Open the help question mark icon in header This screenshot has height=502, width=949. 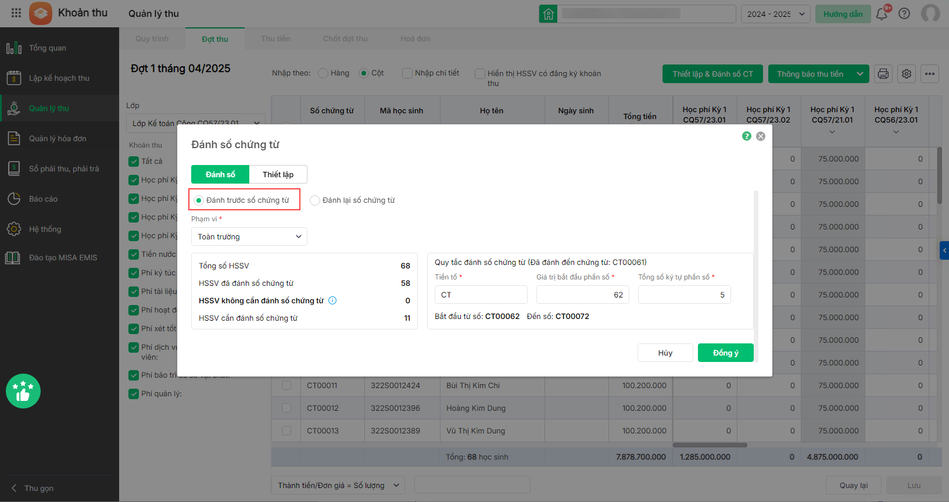pyautogui.click(x=904, y=14)
